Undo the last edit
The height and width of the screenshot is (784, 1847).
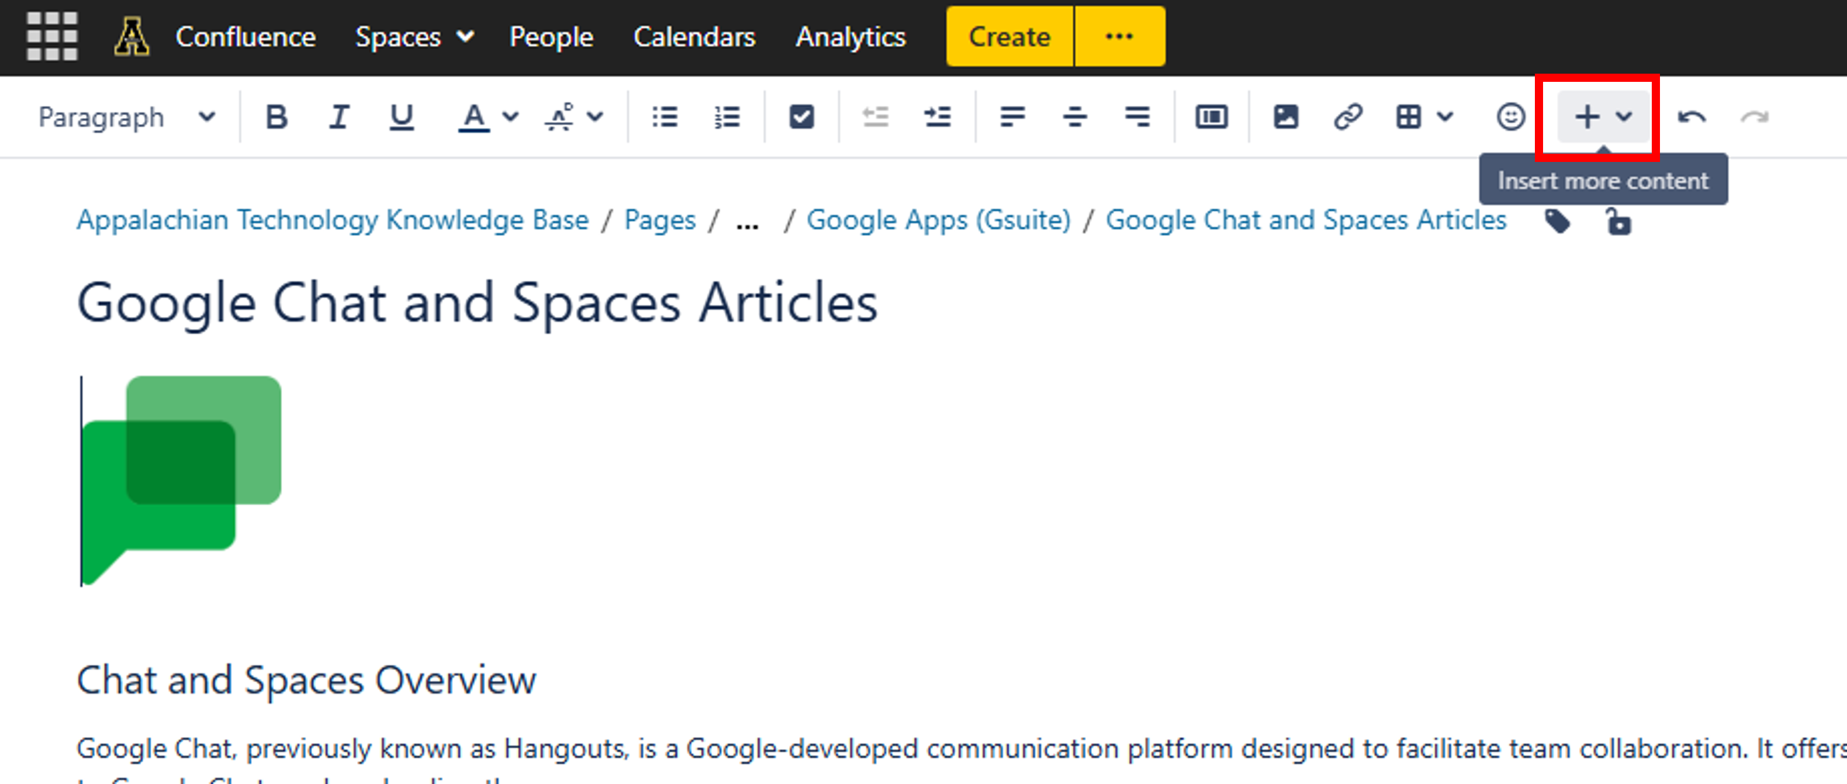pos(1692,117)
